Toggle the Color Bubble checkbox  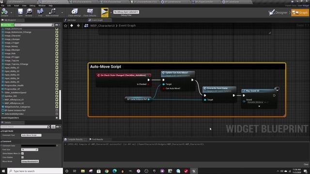coord(22,157)
